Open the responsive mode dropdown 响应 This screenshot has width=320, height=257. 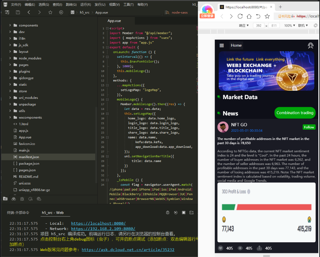click(244, 26)
